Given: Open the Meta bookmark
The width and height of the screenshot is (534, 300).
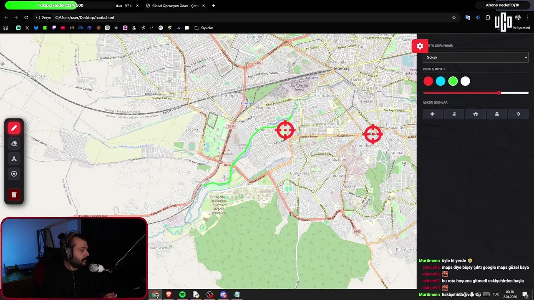Looking at the screenshot, I should coord(81,28).
